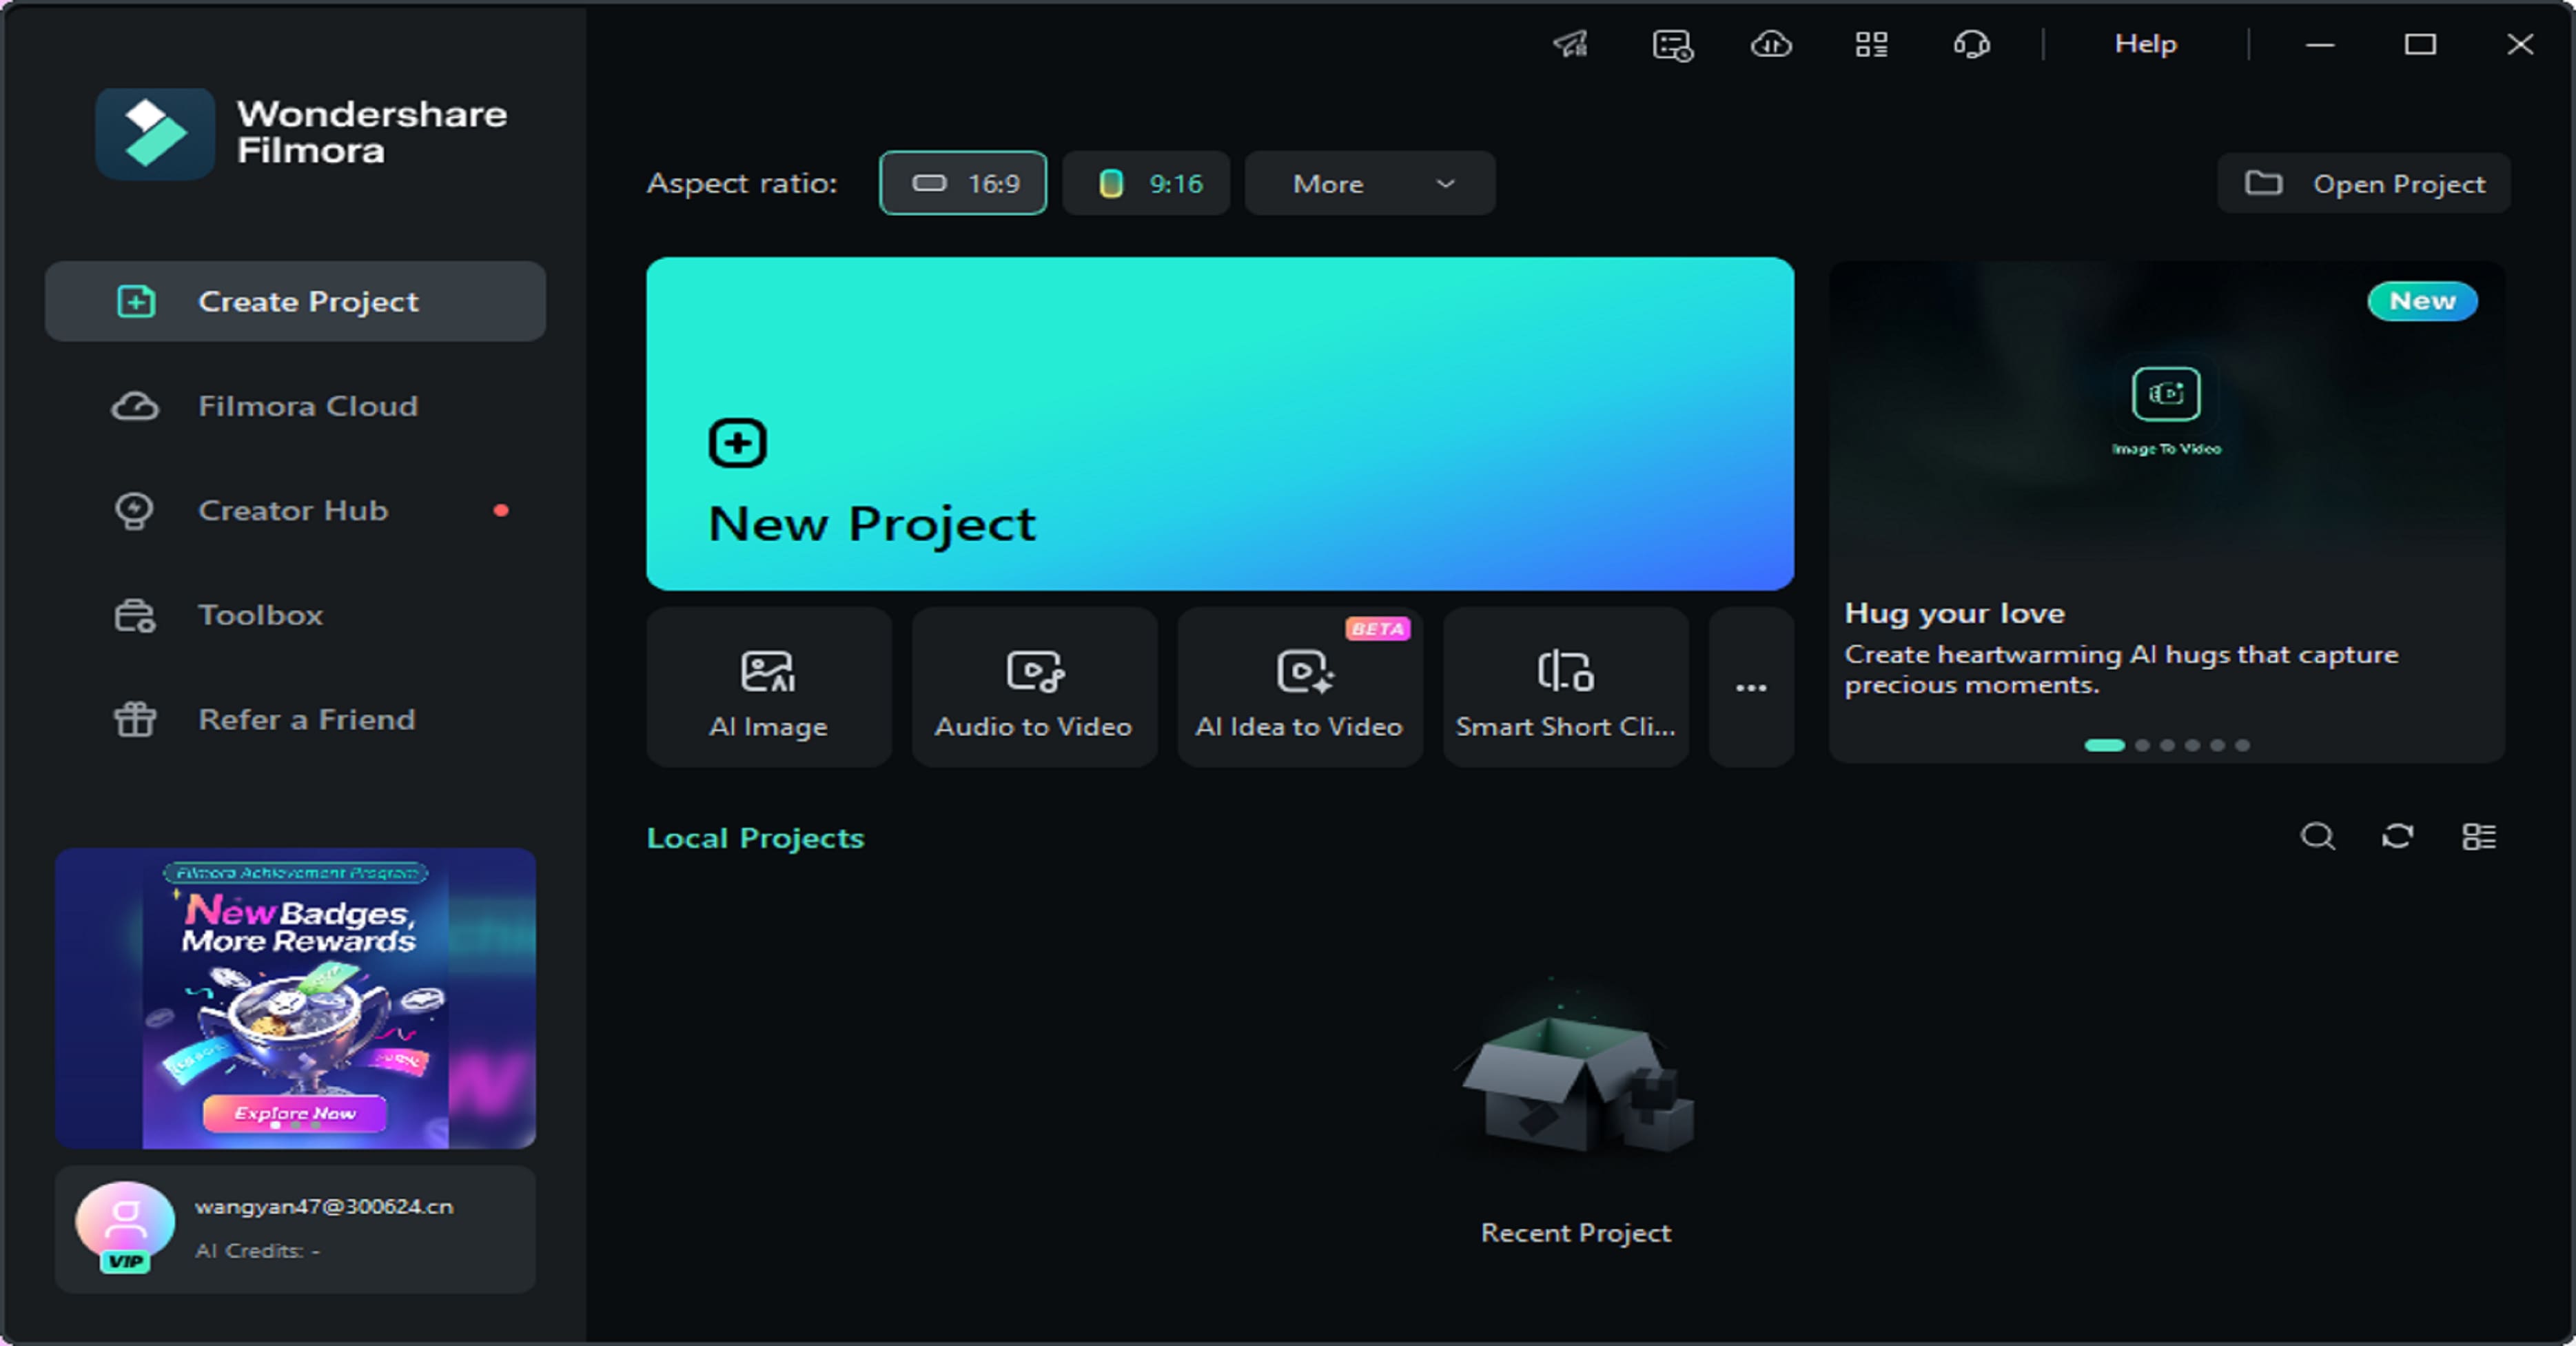Screen dimensions: 2576x1346
Task: Click the user avatar with VIP badge
Action: tap(125, 1227)
